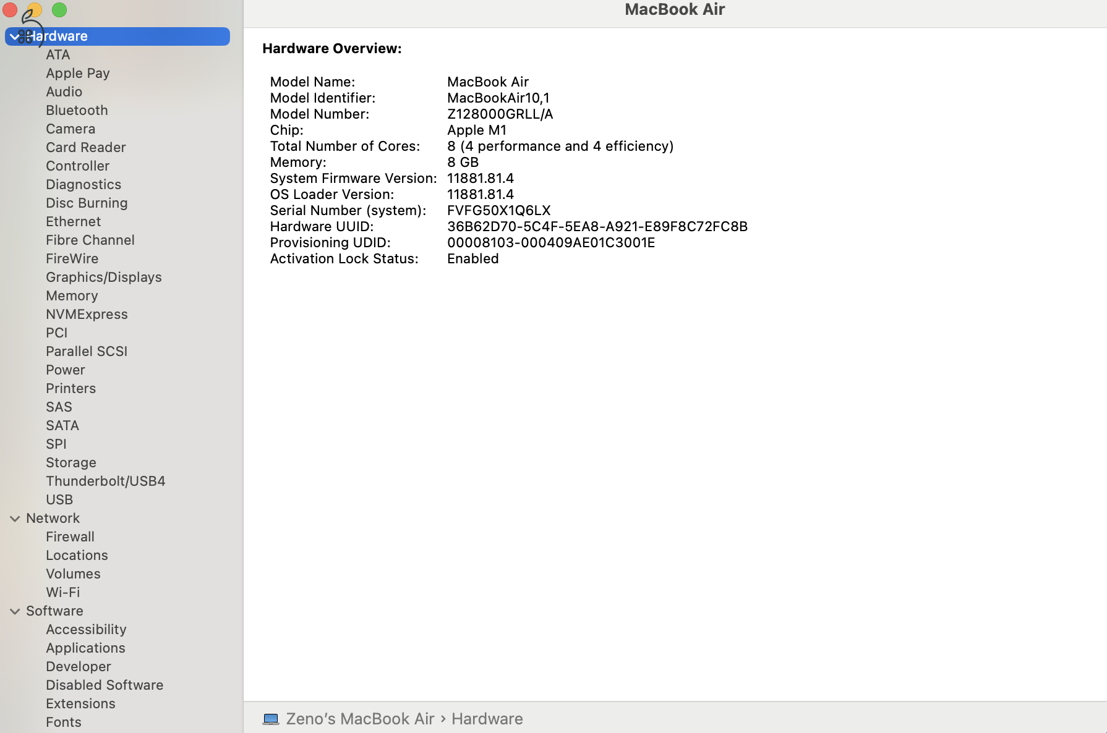Image resolution: width=1107 pixels, height=733 pixels.
Task: Select the Audio sidebar entry
Action: point(64,92)
